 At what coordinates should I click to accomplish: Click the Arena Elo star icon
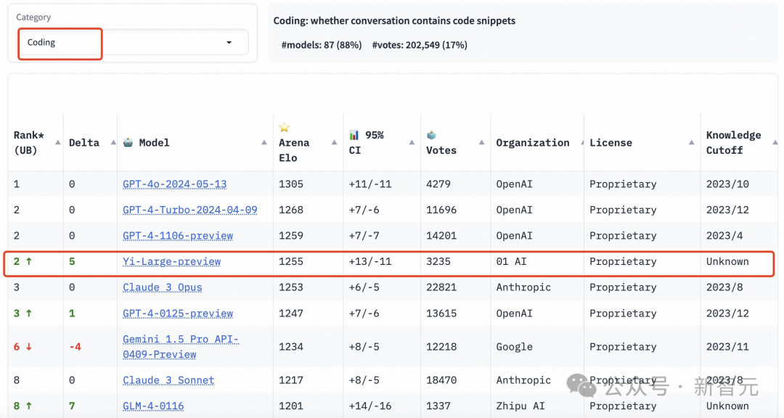(284, 128)
